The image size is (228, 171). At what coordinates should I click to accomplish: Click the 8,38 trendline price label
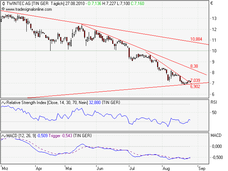click(194, 66)
